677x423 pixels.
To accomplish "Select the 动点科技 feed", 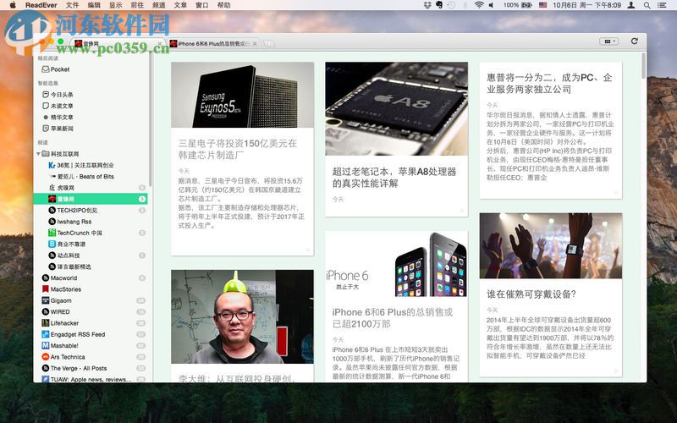I will (64, 255).
